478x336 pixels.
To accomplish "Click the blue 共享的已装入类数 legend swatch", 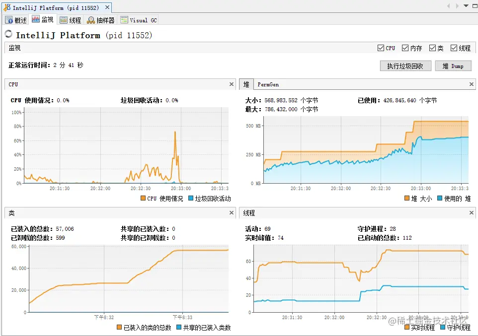I will (179, 327).
